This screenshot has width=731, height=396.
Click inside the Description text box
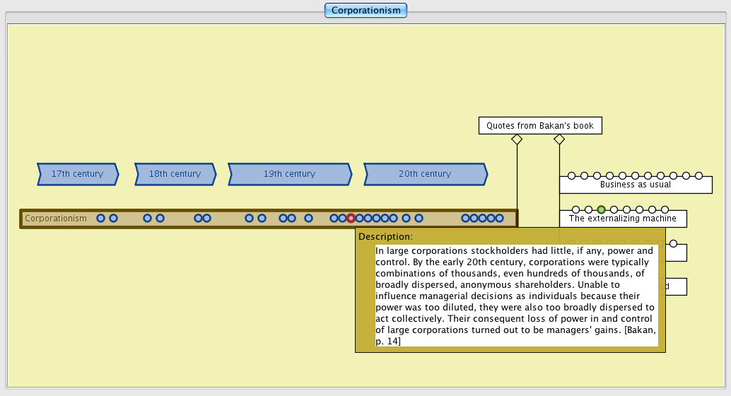tap(516, 296)
